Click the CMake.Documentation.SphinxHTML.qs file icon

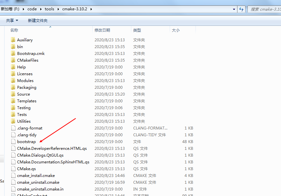pyautogui.click(x=13, y=162)
